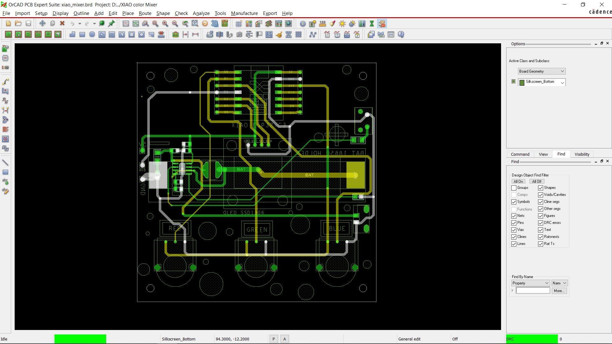
Task: Click the ODB export toolbar icon
Action: click(x=210, y=34)
